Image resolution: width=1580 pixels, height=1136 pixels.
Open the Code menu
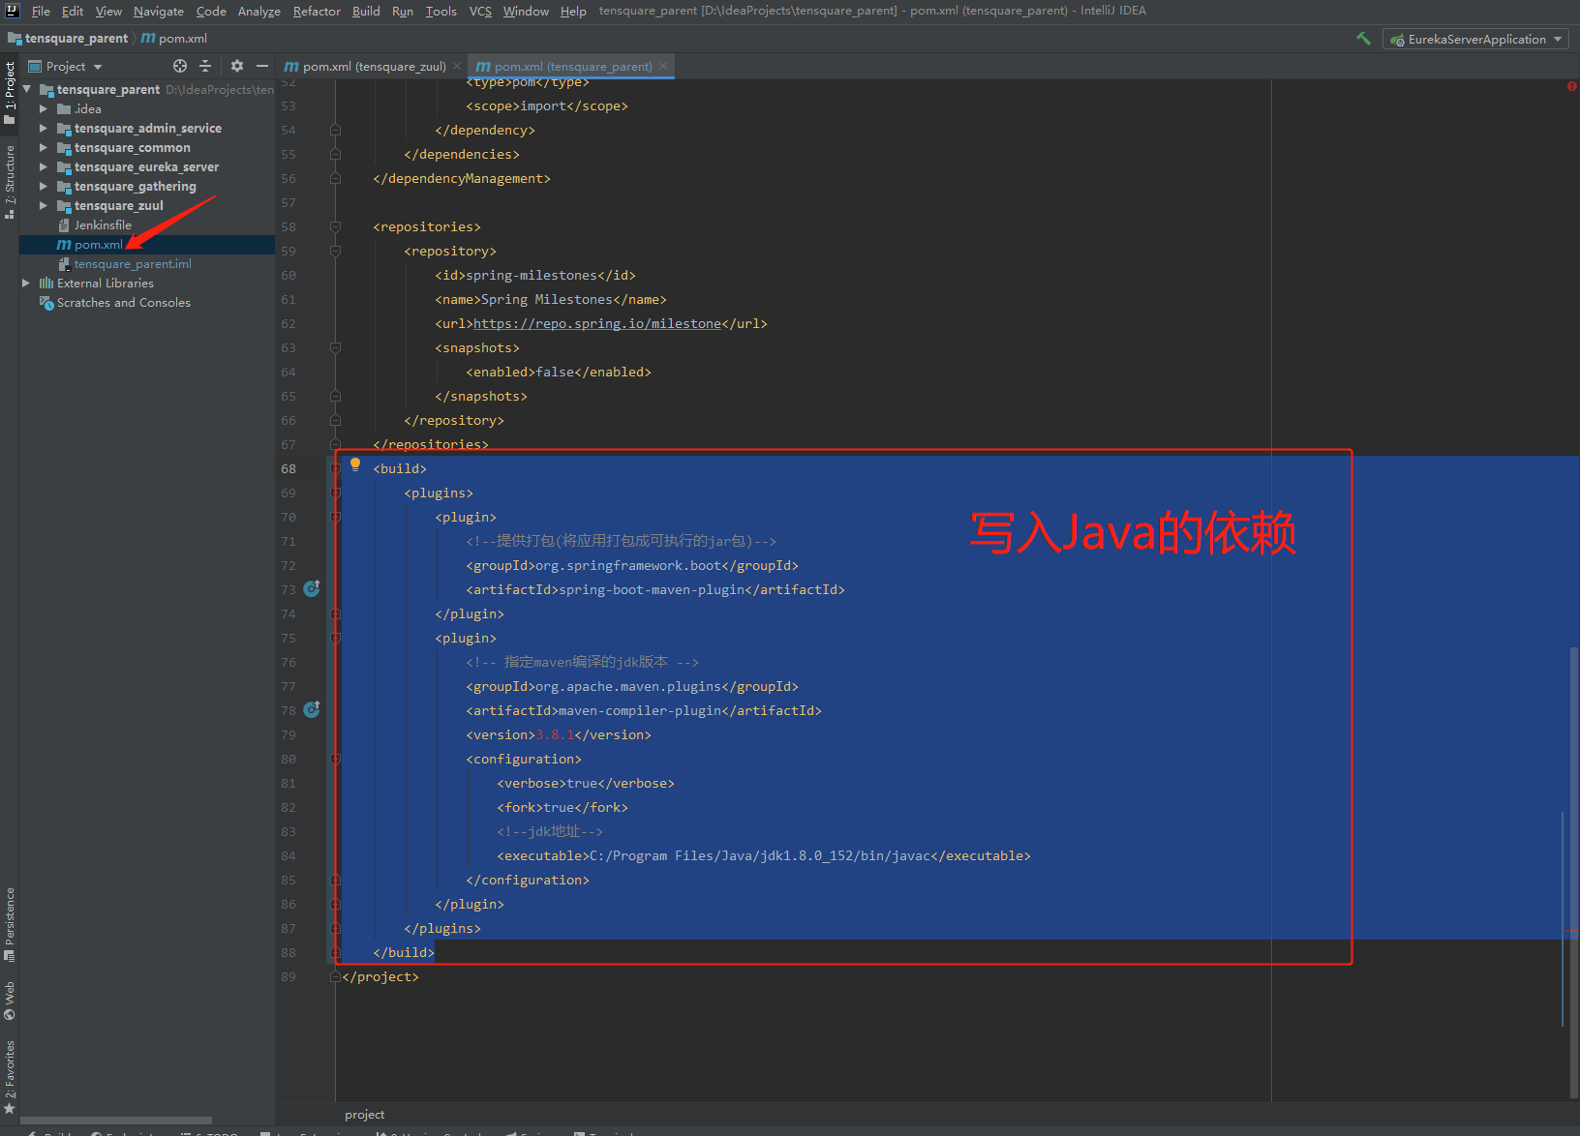pos(211,11)
